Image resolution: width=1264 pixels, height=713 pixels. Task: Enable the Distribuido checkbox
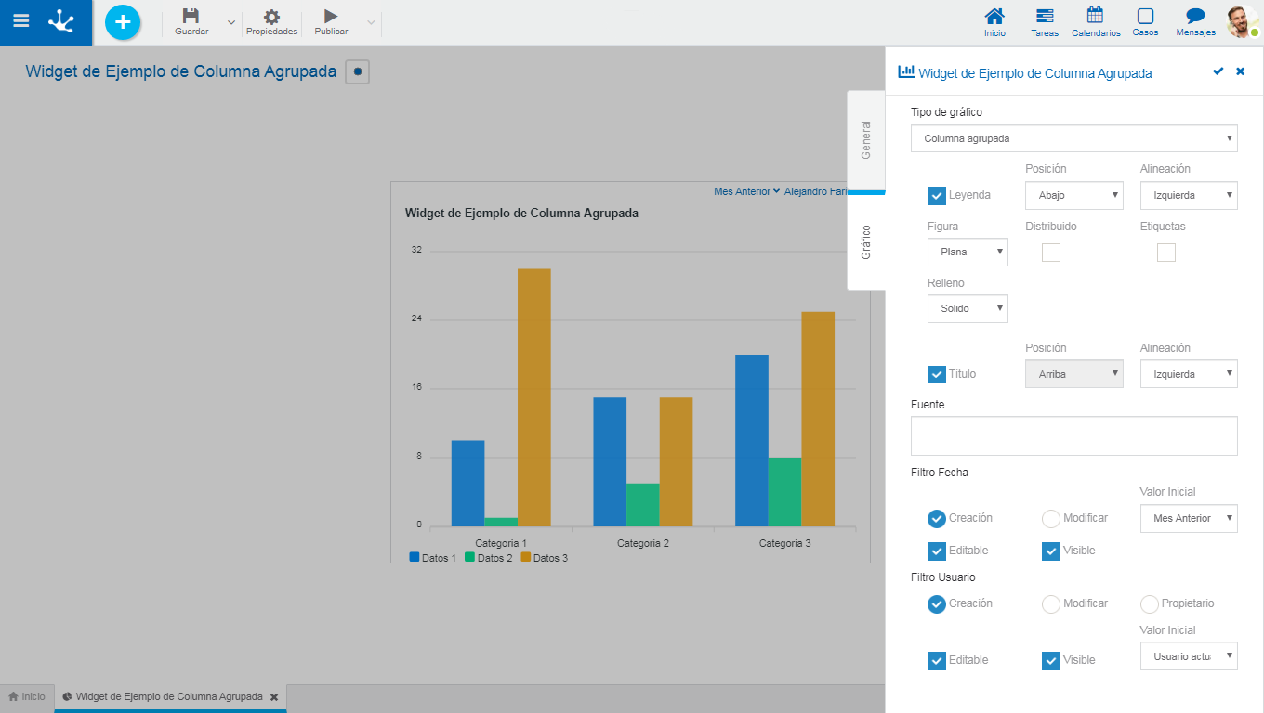click(x=1051, y=253)
